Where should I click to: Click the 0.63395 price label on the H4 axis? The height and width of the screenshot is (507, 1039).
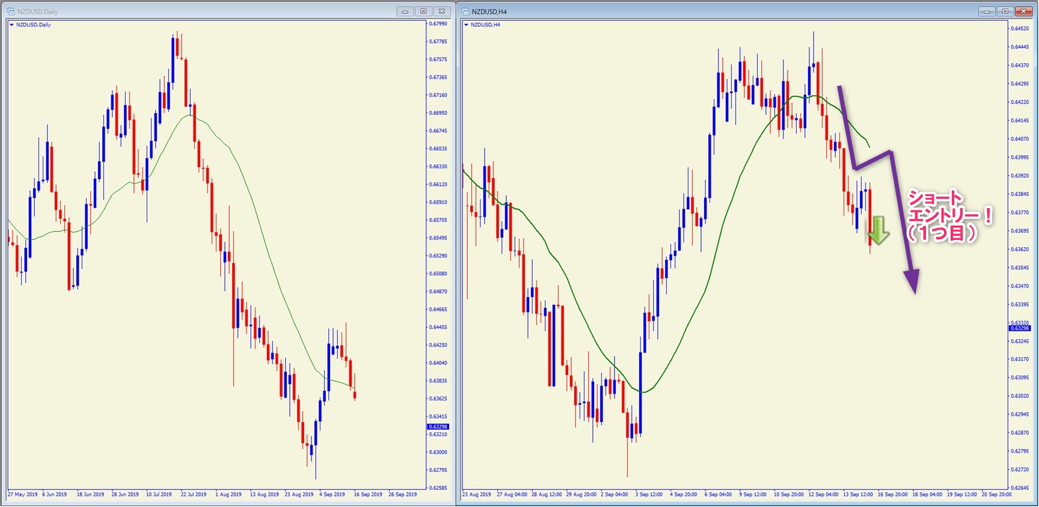pyautogui.click(x=1020, y=304)
